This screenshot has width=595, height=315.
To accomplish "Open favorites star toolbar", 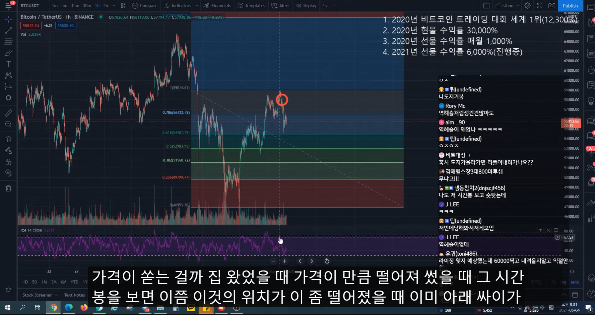I will [x=8, y=290].
